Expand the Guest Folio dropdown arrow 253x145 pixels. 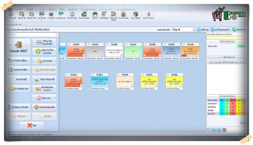click(x=30, y=70)
